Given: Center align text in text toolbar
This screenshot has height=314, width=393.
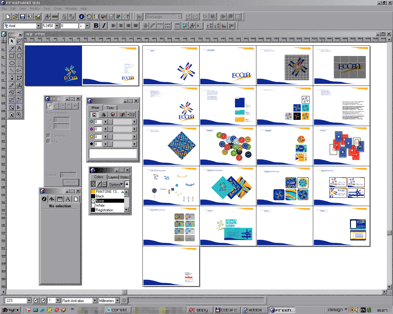Looking at the screenshot, I should (x=121, y=25).
